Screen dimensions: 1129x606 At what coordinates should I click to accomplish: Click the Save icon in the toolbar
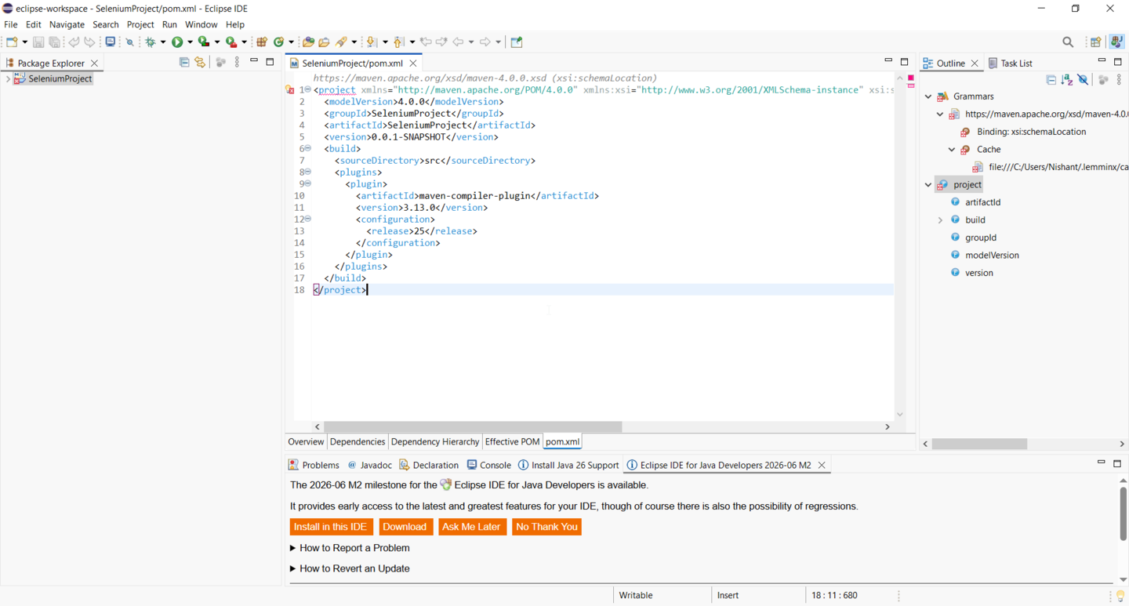click(38, 42)
